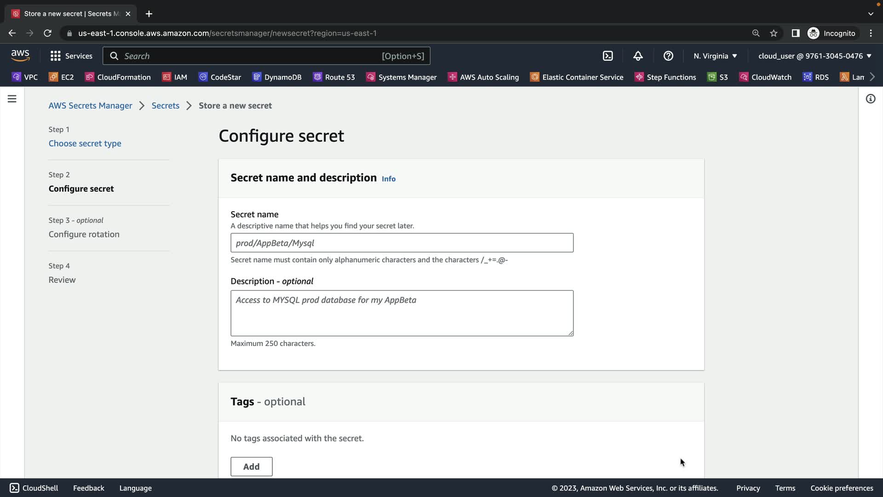This screenshot has height=497, width=883.
Task: Open the Services grid menu
Action: pos(71,56)
